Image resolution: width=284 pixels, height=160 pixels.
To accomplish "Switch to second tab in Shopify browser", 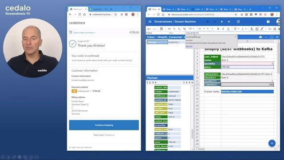I will tap(98, 9).
